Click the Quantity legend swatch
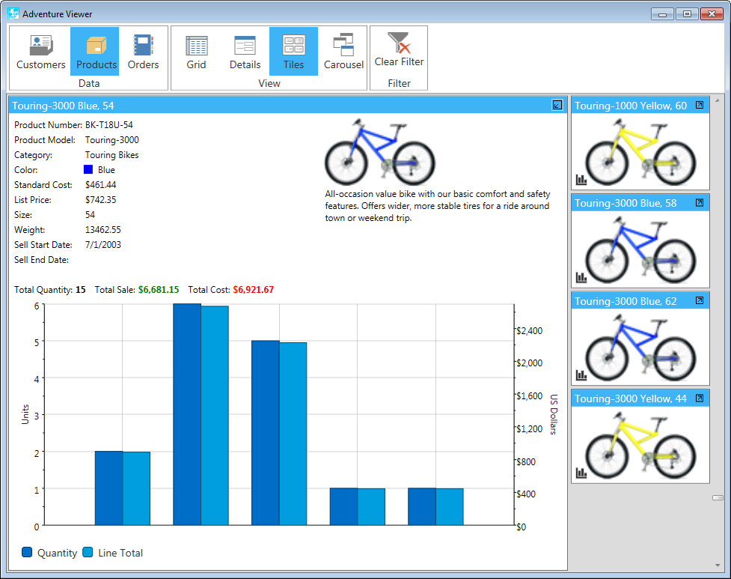The width and height of the screenshot is (731, 579). (x=27, y=552)
